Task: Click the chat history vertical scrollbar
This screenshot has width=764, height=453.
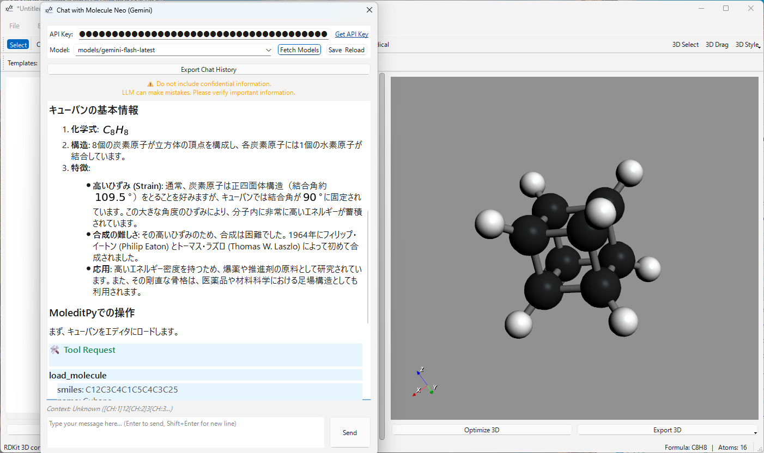Action: (x=368, y=267)
